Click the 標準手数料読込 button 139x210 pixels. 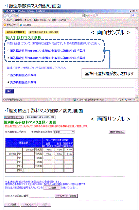tap(117, 132)
